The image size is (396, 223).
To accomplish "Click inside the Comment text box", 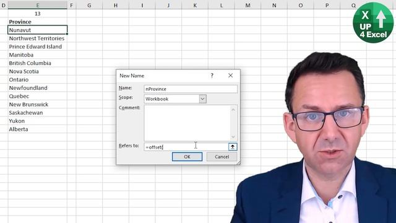I will 187,123.
